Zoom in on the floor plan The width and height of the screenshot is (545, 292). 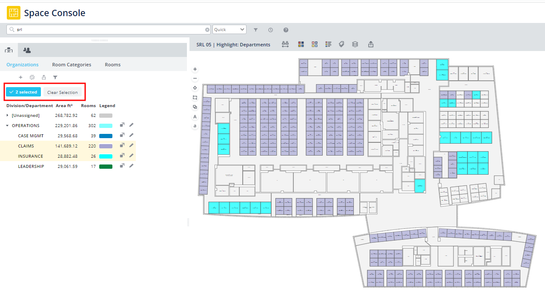click(x=195, y=69)
